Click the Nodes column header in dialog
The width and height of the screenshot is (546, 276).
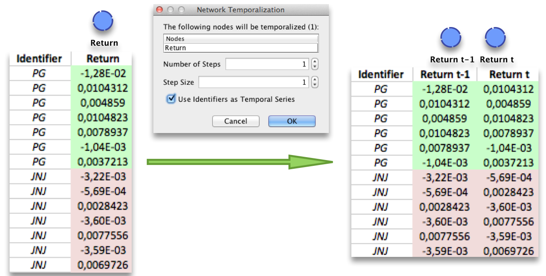tap(240, 39)
